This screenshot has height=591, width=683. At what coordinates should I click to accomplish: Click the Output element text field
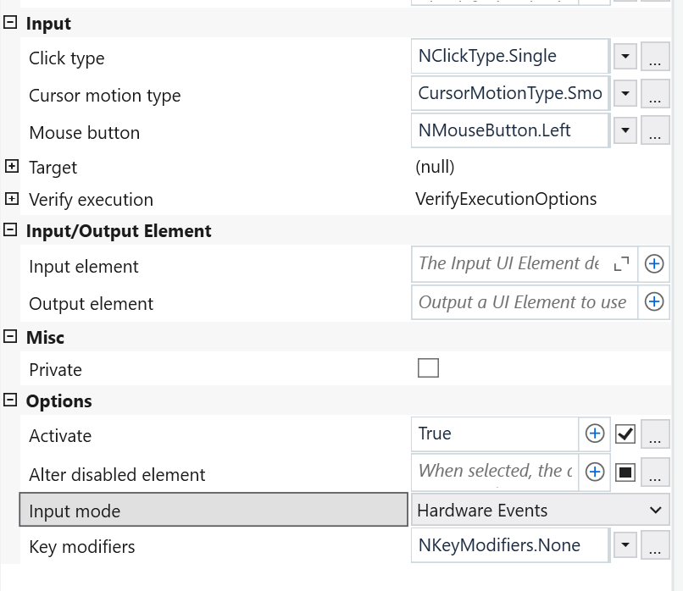523,302
